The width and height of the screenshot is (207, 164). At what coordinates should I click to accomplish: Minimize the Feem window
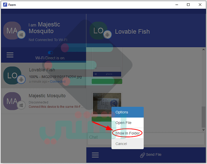pyautogui.click(x=177, y=5)
